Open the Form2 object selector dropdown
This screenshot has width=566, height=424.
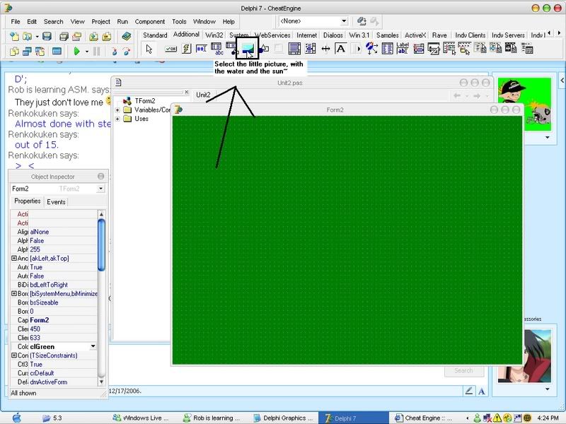(x=100, y=189)
